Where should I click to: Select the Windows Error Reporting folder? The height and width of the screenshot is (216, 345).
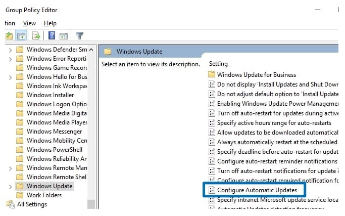(x=51, y=59)
